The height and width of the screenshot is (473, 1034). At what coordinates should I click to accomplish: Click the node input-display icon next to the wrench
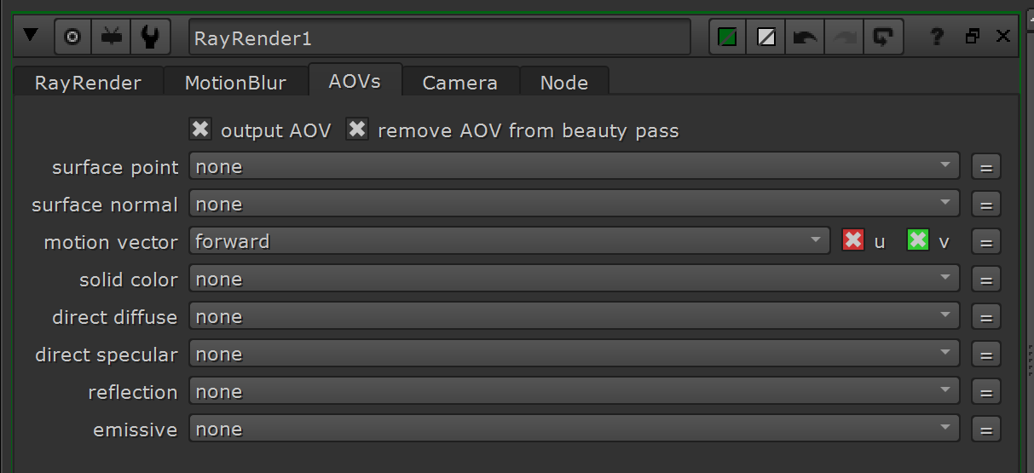coord(112,37)
